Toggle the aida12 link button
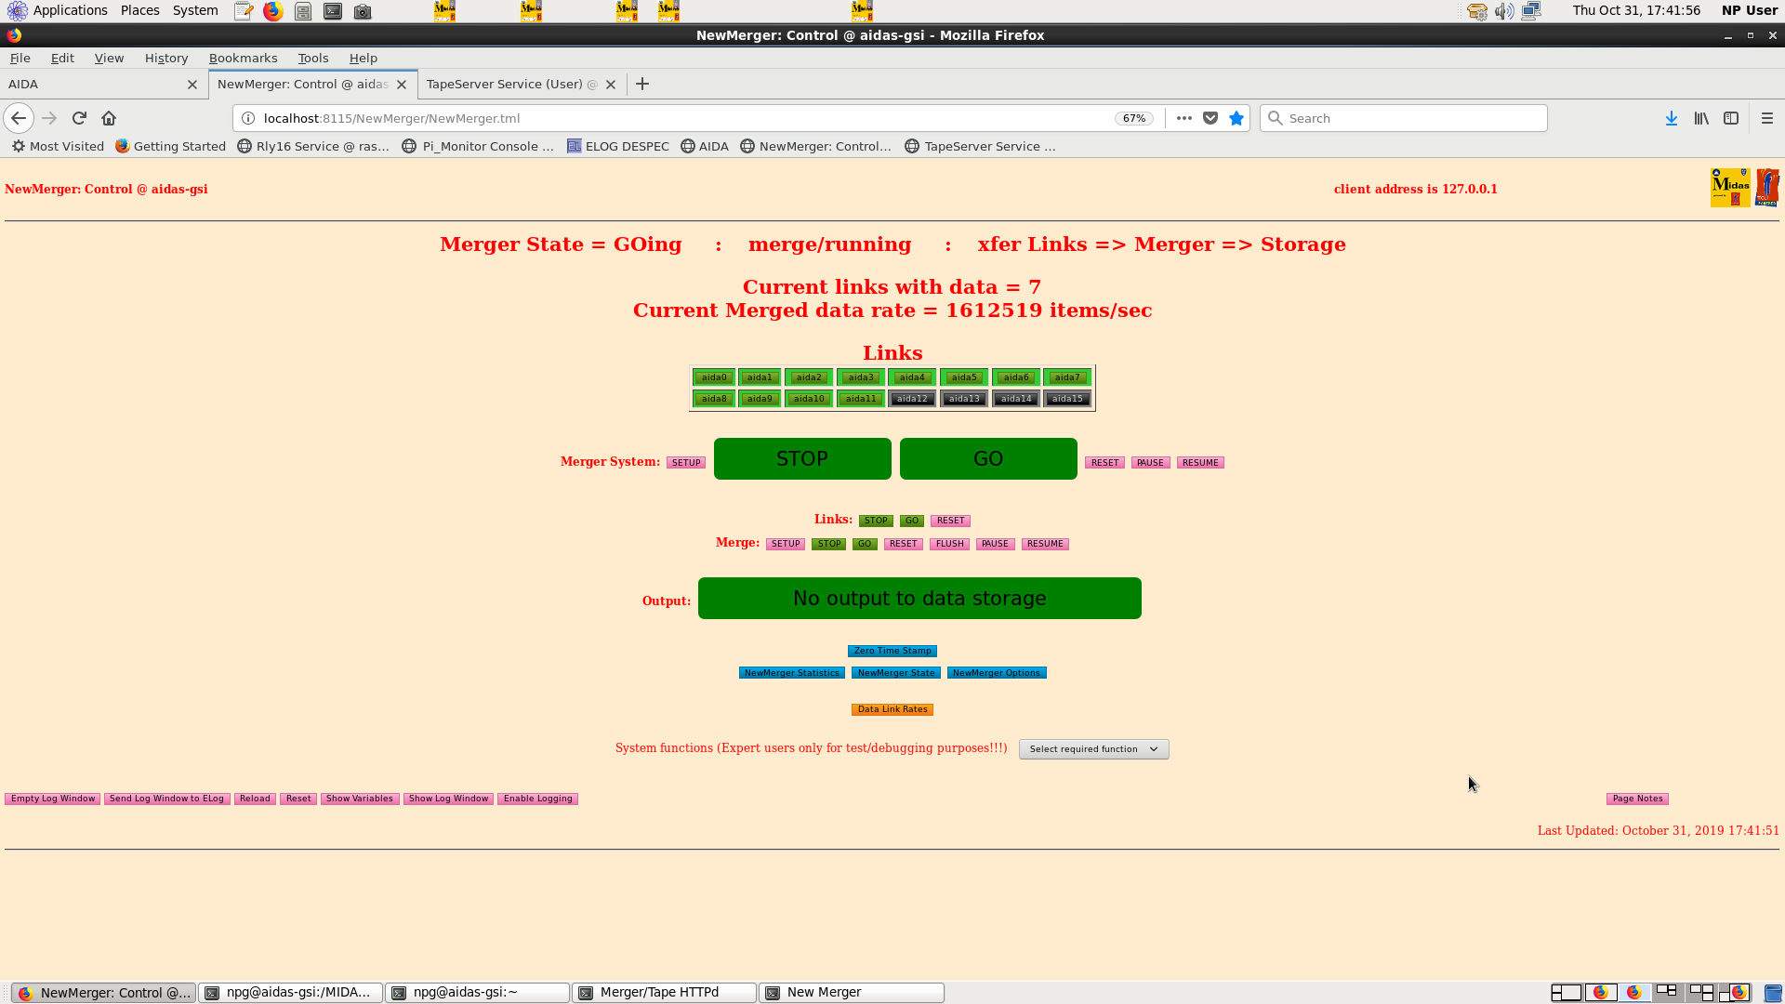Screen dimensions: 1785x1004 [x=912, y=399]
